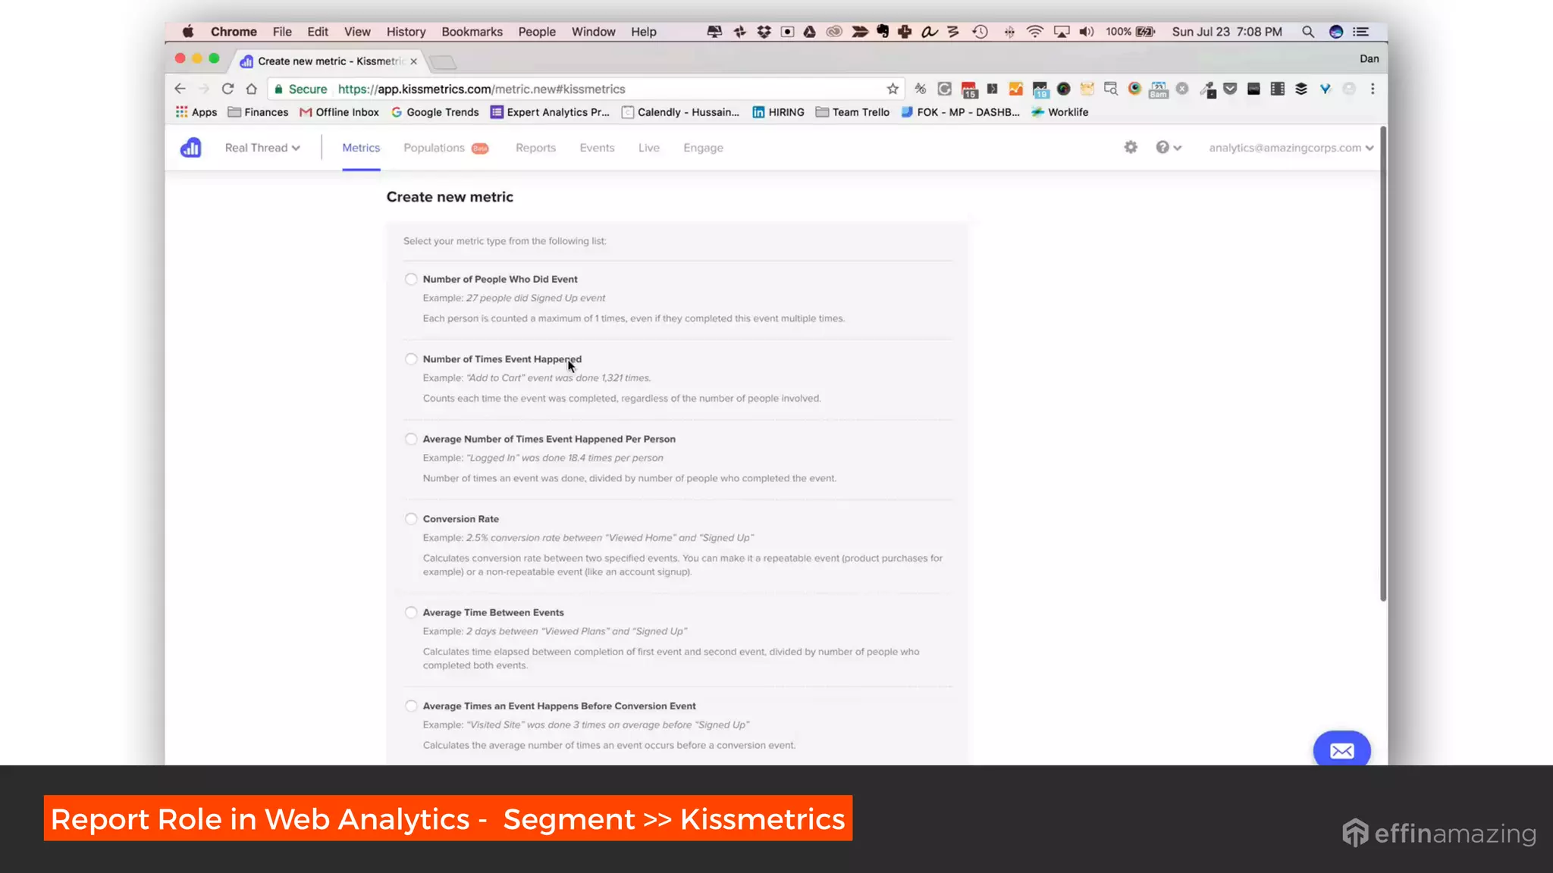The width and height of the screenshot is (1553, 873).
Task: Click the Pocket extension icon
Action: (1230, 89)
